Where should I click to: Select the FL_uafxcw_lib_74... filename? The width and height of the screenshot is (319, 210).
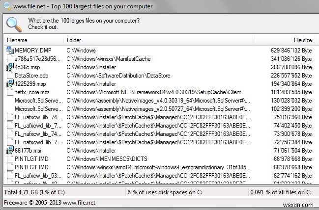[x=38, y=117]
